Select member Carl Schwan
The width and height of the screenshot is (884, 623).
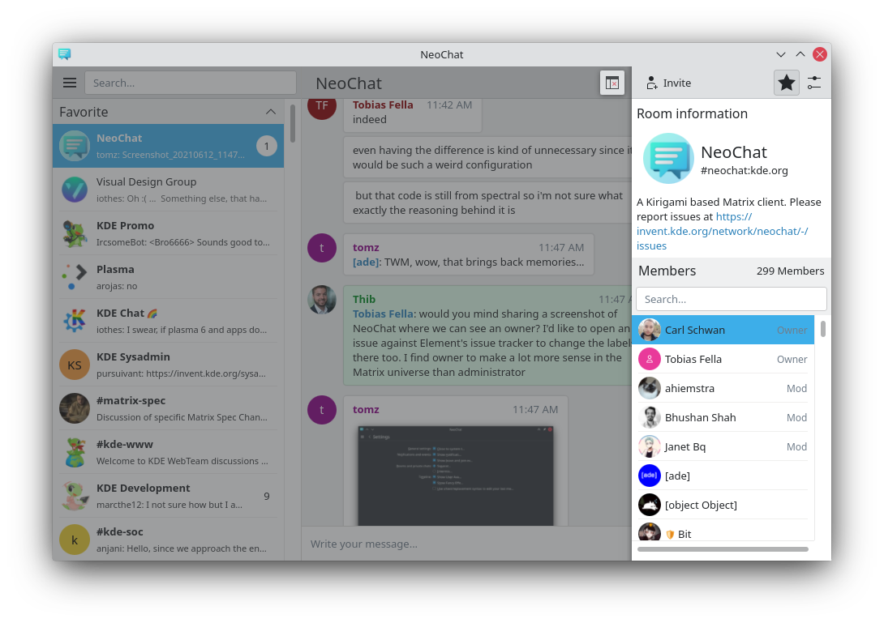pyautogui.click(x=723, y=330)
